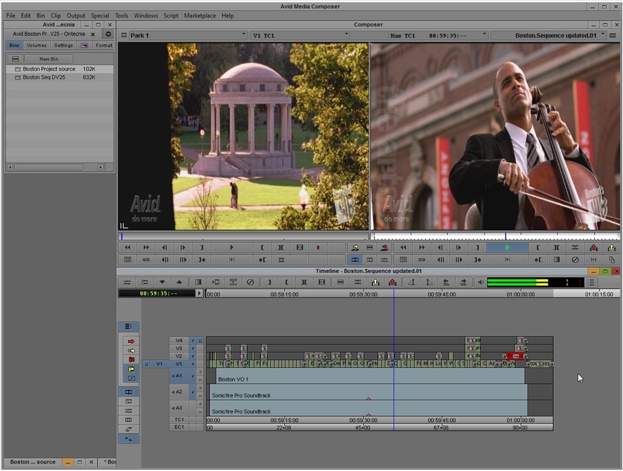Select red Segment Overwrite arrow in Smart Tool
This screenshot has height=471, width=623.
(x=132, y=342)
